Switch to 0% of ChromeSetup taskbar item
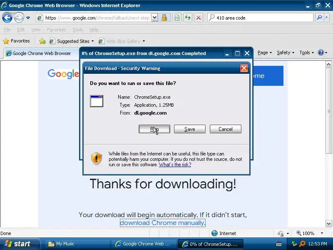 [210, 244]
